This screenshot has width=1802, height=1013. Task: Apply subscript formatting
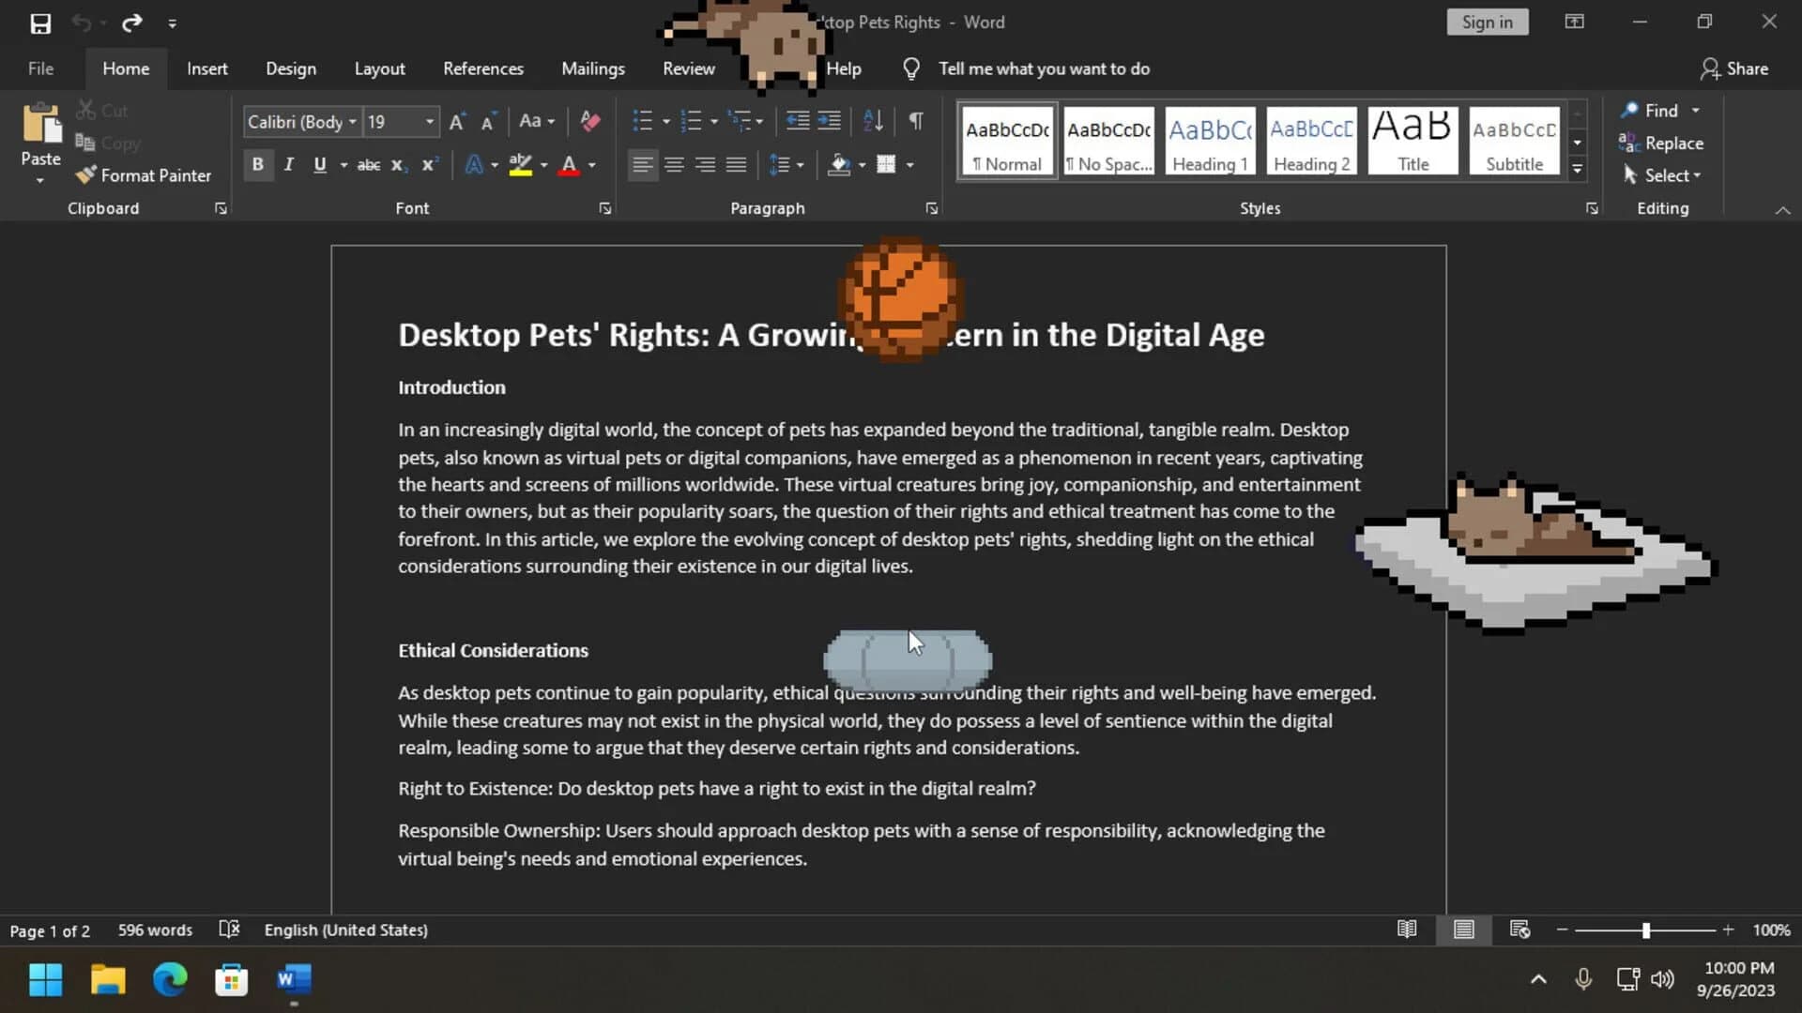tap(397, 165)
